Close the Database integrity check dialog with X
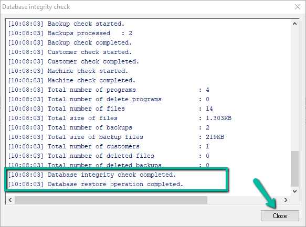 point(298,7)
